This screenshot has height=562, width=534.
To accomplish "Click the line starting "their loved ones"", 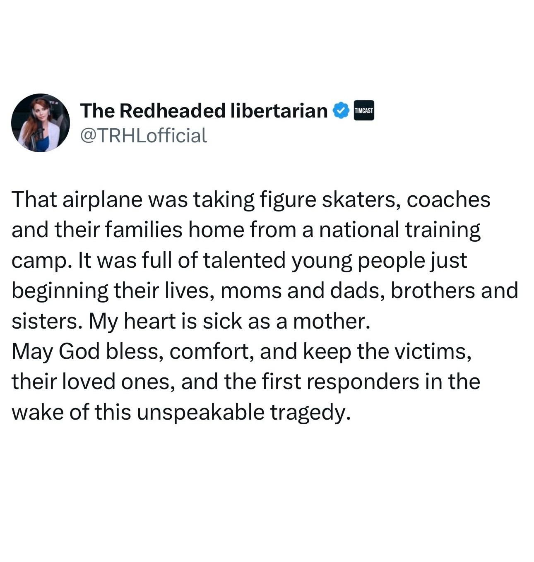I will 246,382.
